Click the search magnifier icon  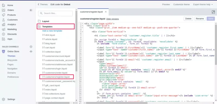click(41, 13)
